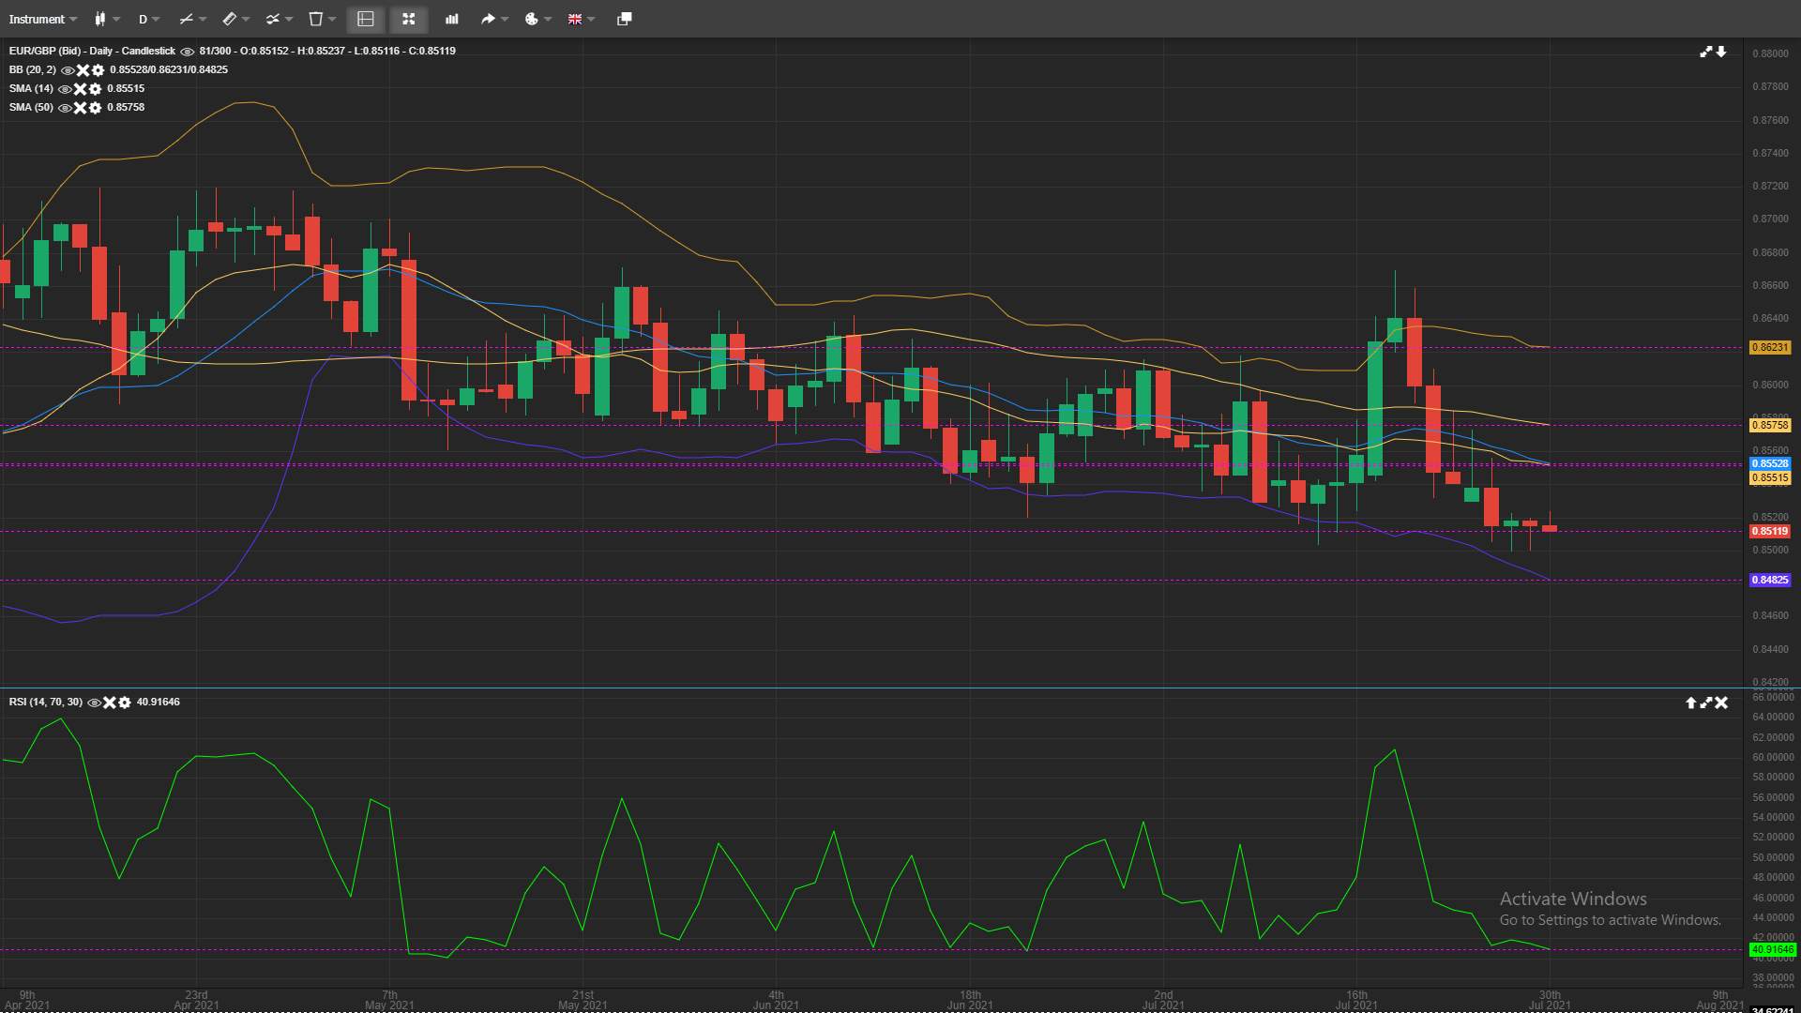The height and width of the screenshot is (1013, 1801).
Task: Click the 16th Jul 2021 date label
Action: [x=1356, y=1000]
